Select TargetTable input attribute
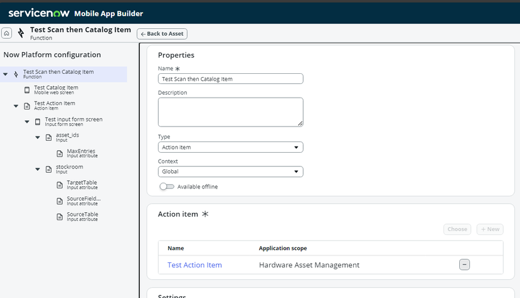520x298 pixels. click(x=82, y=185)
